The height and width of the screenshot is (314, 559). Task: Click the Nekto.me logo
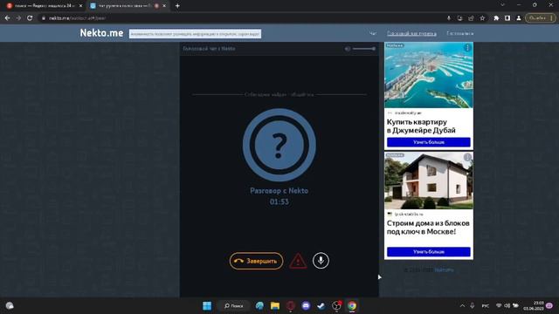[101, 33]
